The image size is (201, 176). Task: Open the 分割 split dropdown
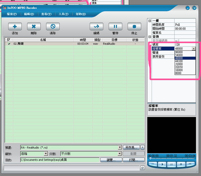click(x=120, y=154)
